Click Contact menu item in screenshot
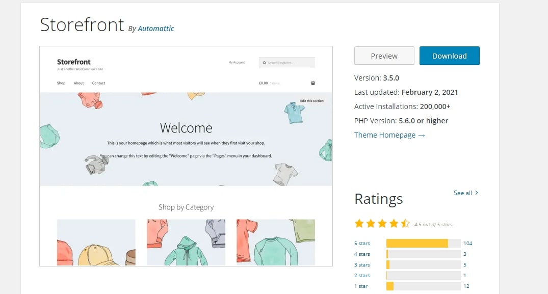Viewport: 548px width, 294px height. [x=98, y=83]
